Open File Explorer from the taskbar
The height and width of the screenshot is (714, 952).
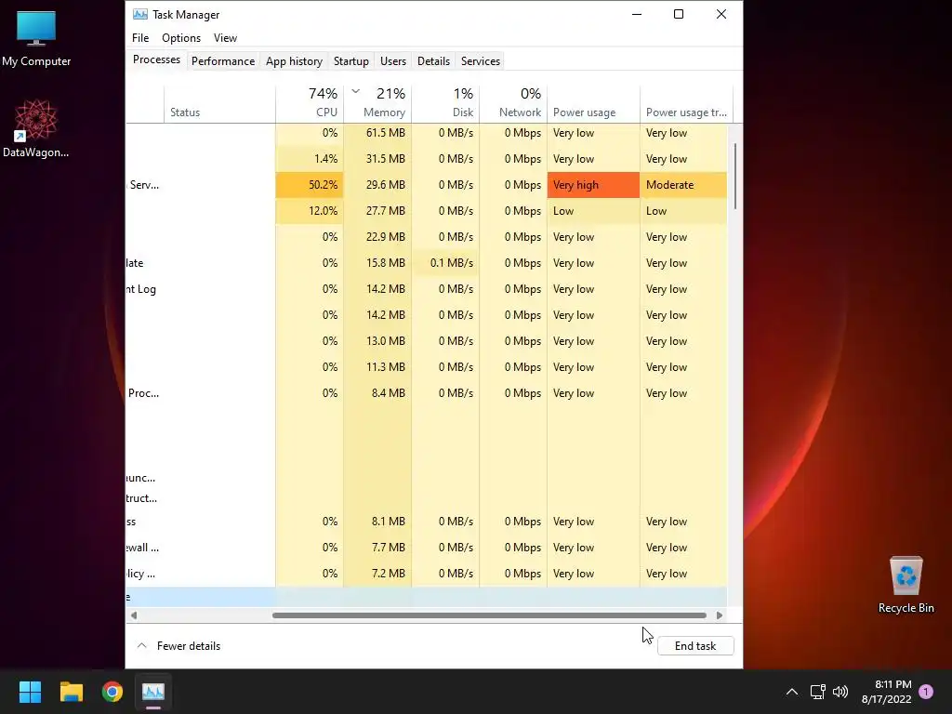(x=71, y=692)
